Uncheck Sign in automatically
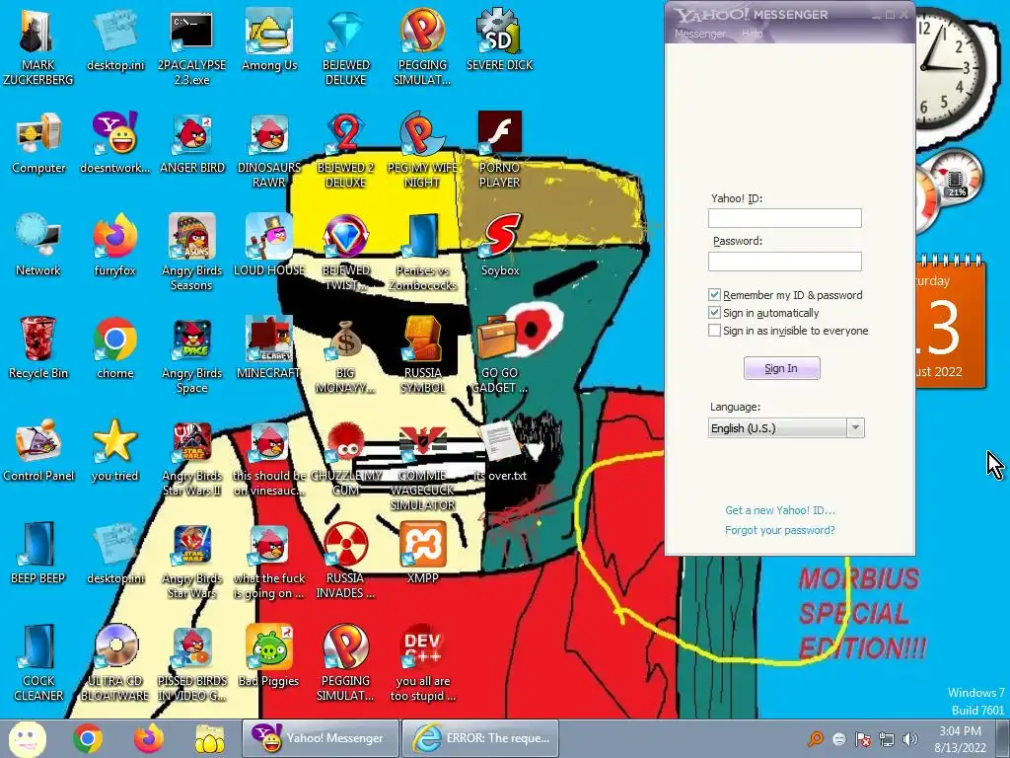 714,313
